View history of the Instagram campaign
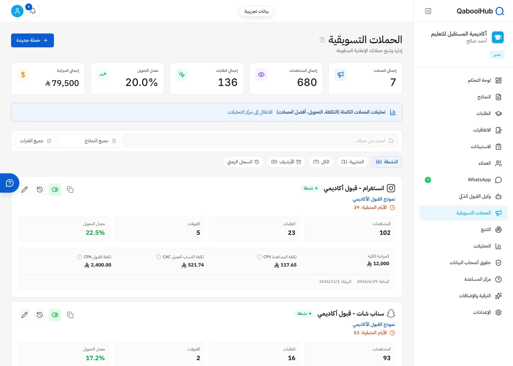513x366 pixels. [x=40, y=190]
